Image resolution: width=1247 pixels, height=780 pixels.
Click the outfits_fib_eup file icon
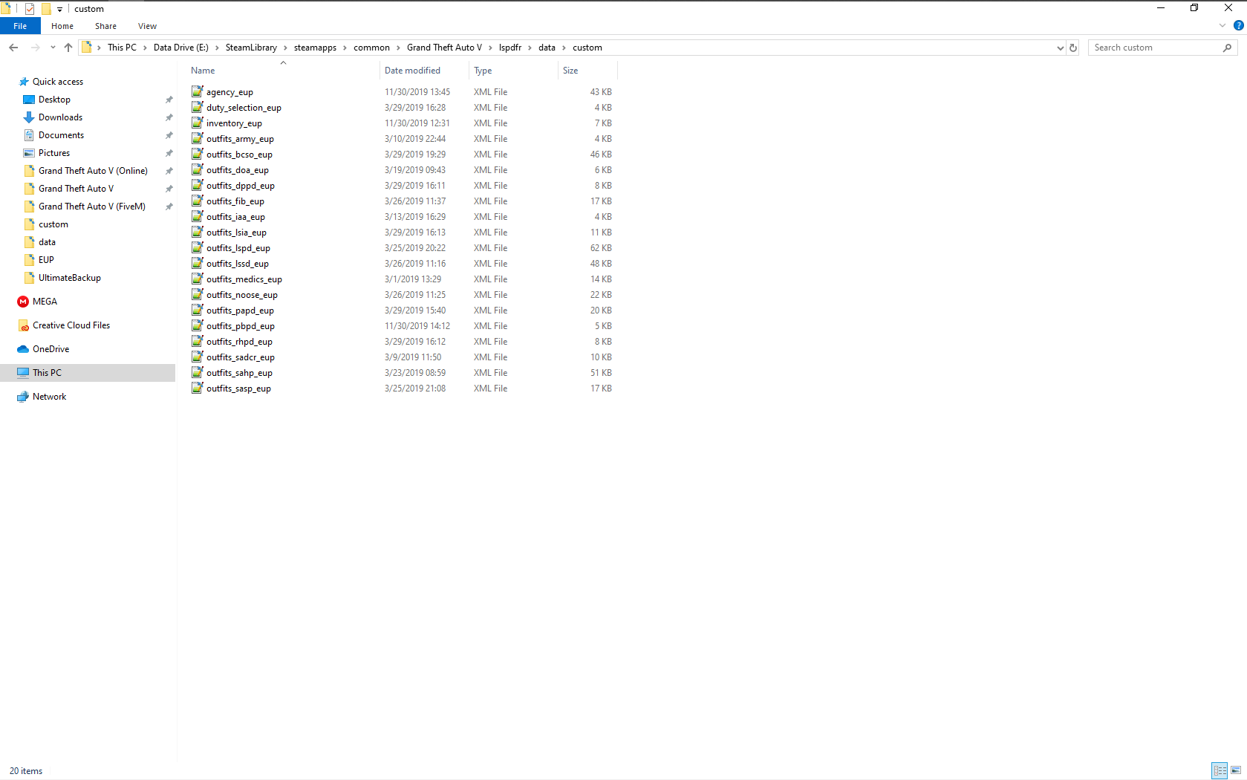(197, 201)
